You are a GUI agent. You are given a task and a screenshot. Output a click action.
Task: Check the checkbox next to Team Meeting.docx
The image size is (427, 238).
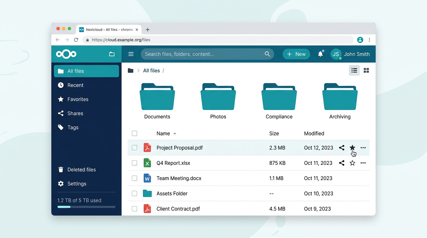click(134, 178)
